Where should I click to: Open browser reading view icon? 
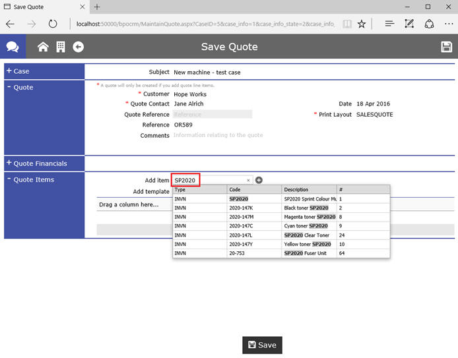coord(346,24)
